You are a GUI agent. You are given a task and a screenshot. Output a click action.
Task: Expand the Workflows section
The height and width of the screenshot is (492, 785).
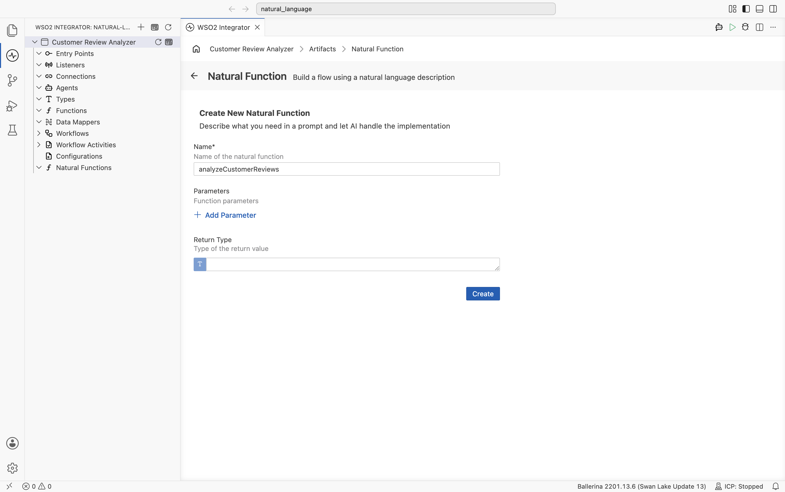39,133
